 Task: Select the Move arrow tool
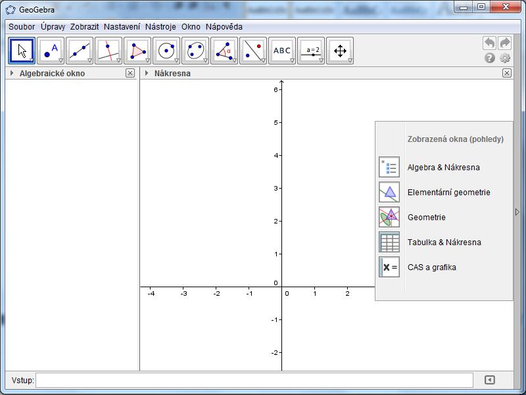coord(22,51)
